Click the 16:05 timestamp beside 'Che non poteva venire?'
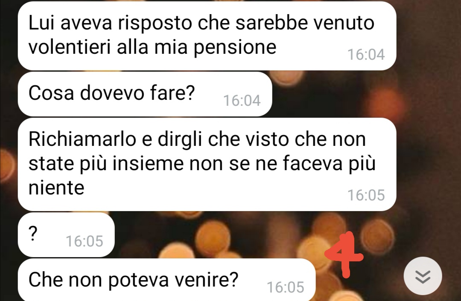 [286, 287]
